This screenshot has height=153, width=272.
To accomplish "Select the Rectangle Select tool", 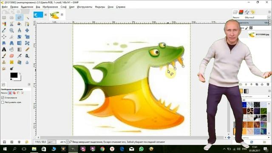I will point(4,17).
